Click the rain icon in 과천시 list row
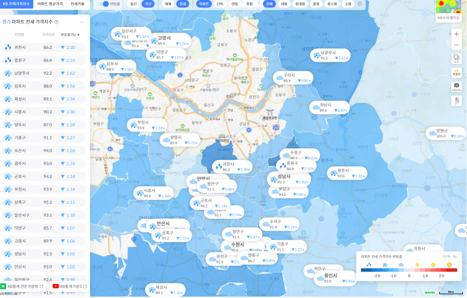The height and width of the screenshot is (298, 467). (x=8, y=47)
